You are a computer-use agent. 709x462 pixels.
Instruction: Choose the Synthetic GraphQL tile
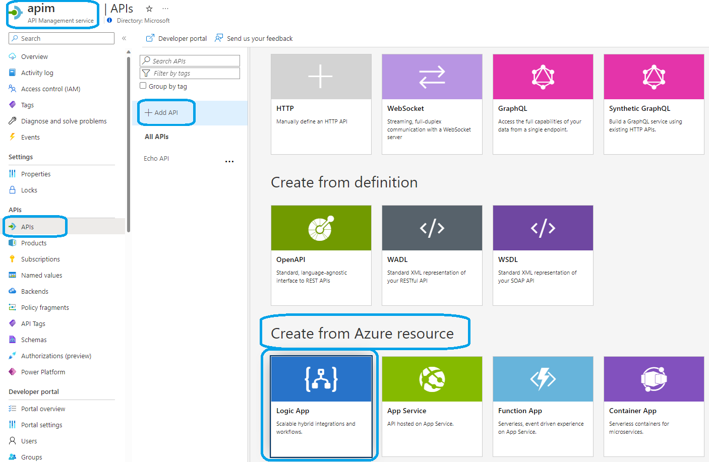click(x=654, y=104)
